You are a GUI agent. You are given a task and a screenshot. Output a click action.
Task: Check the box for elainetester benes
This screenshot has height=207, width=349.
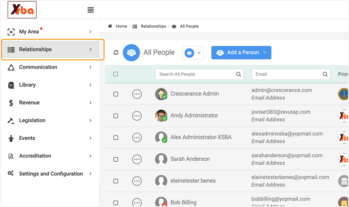coord(116,181)
